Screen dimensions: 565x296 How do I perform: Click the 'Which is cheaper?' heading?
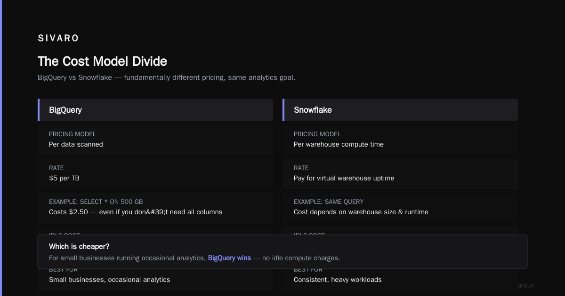tap(79, 247)
